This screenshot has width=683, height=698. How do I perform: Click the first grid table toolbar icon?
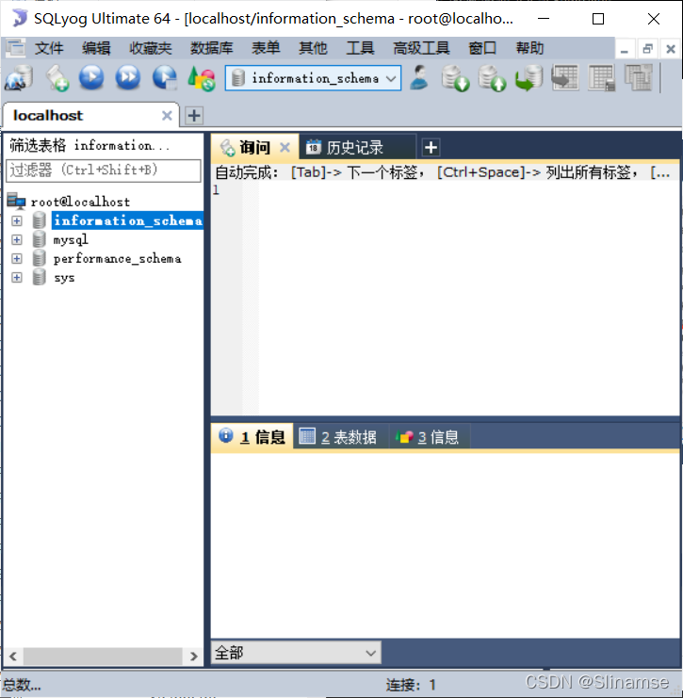coord(565,78)
